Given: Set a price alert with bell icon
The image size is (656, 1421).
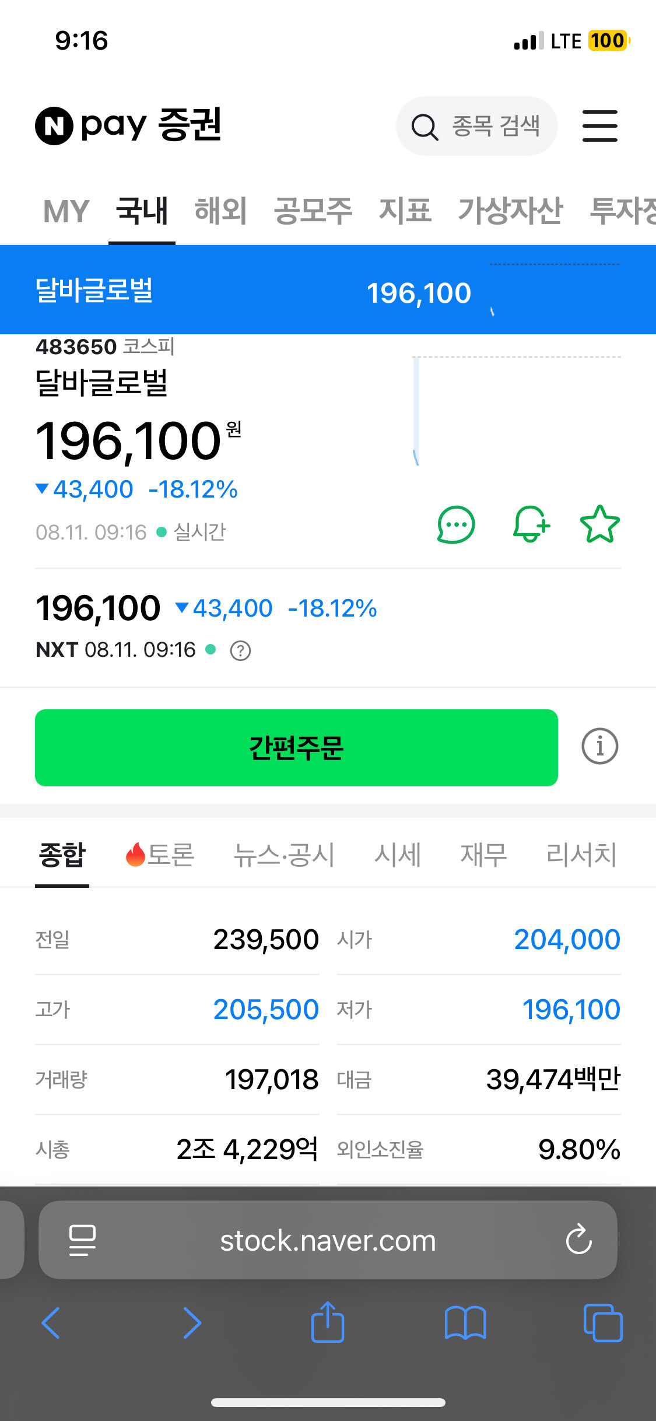Looking at the screenshot, I should tap(531, 524).
